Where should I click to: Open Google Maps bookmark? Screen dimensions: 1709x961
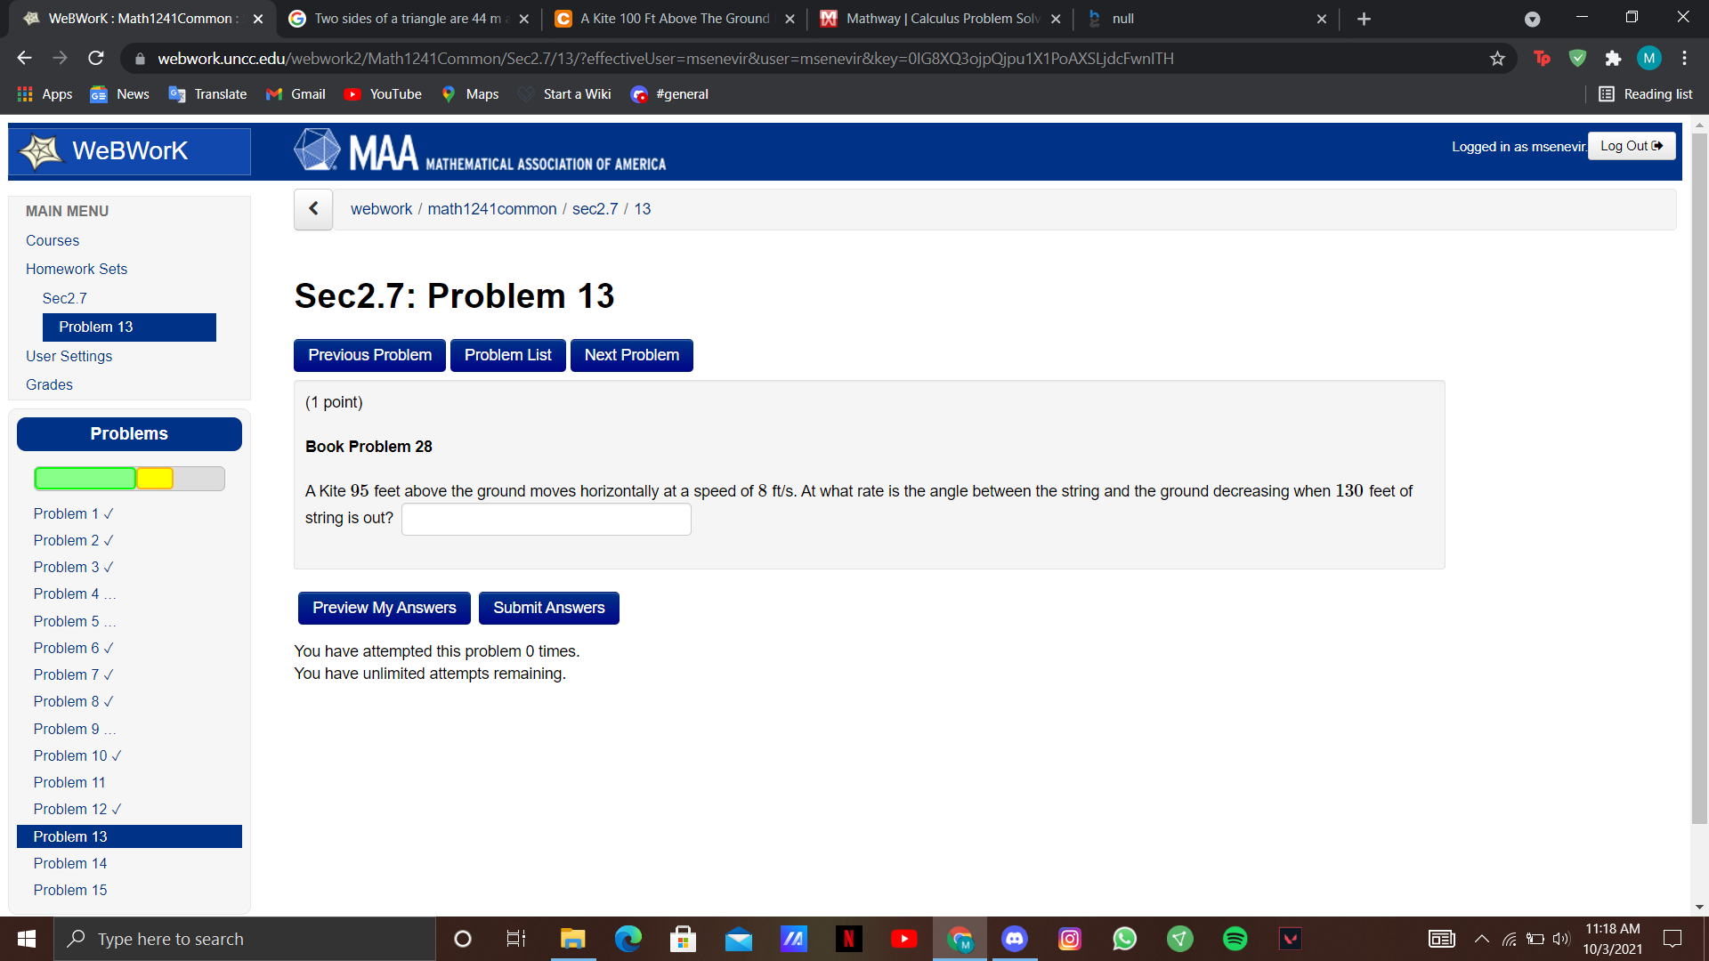tap(470, 93)
